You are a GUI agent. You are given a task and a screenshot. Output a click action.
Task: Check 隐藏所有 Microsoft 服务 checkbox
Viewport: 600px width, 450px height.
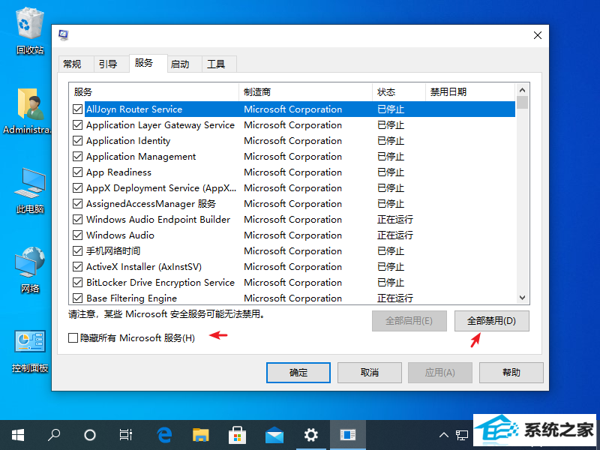click(73, 338)
